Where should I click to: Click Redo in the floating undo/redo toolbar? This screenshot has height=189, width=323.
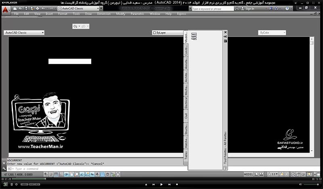pos(84,26)
